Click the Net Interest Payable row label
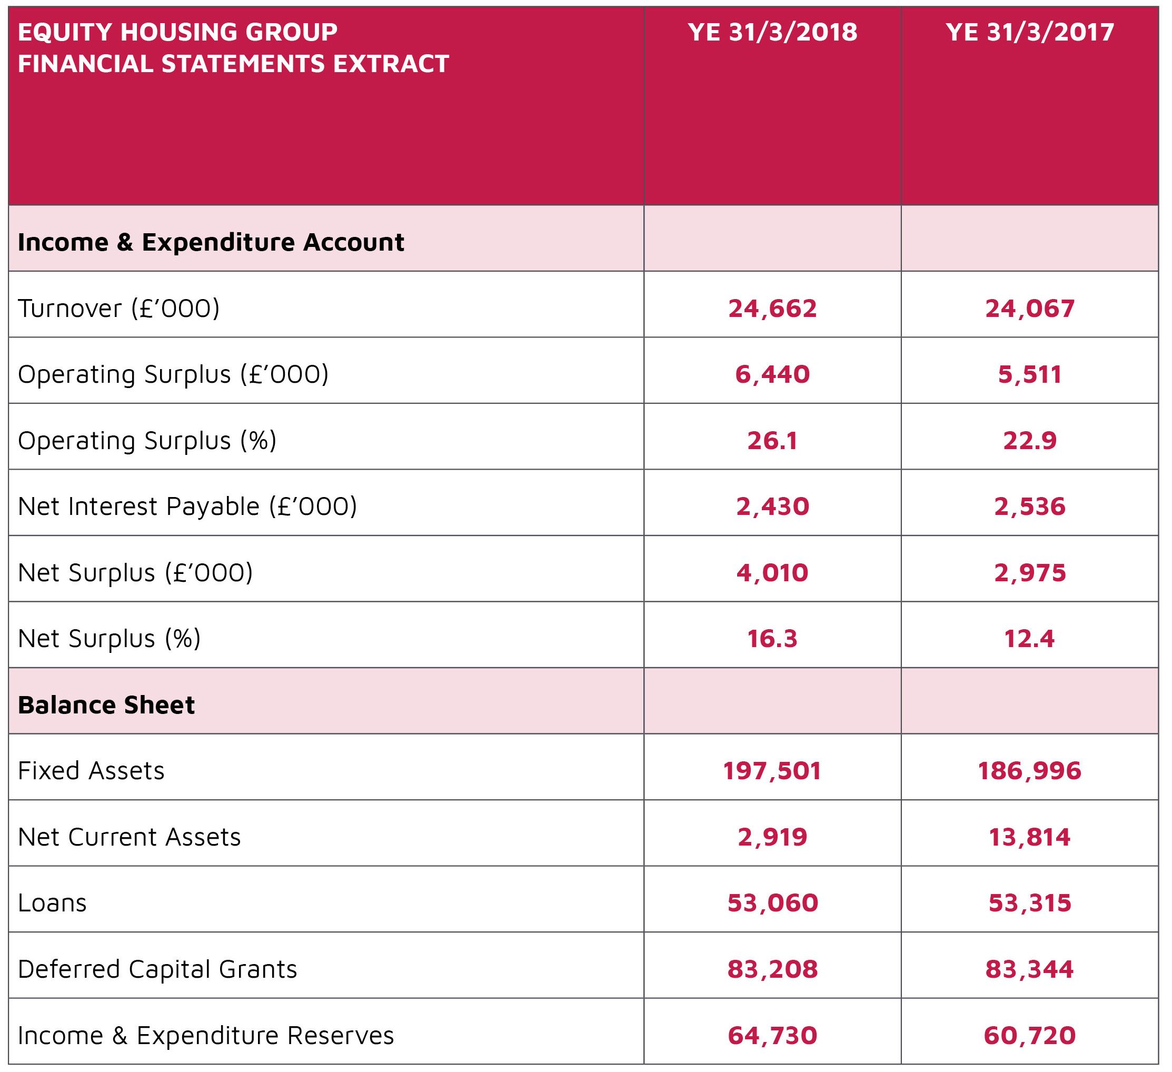The height and width of the screenshot is (1072, 1172). (x=187, y=507)
